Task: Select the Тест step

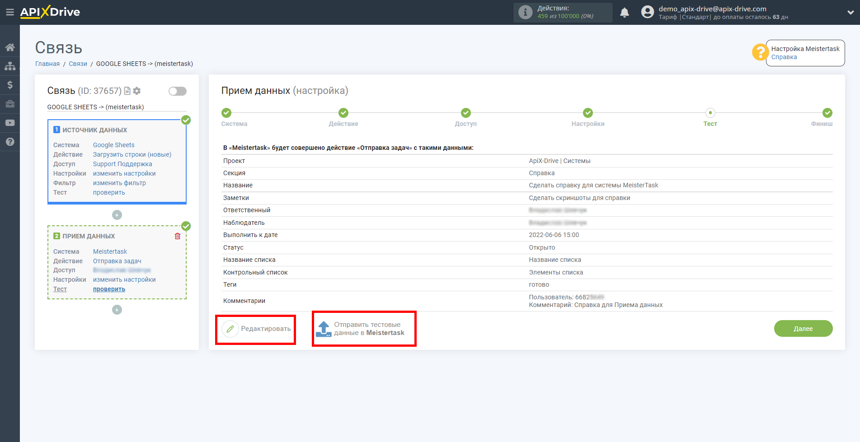Action: pyautogui.click(x=710, y=113)
